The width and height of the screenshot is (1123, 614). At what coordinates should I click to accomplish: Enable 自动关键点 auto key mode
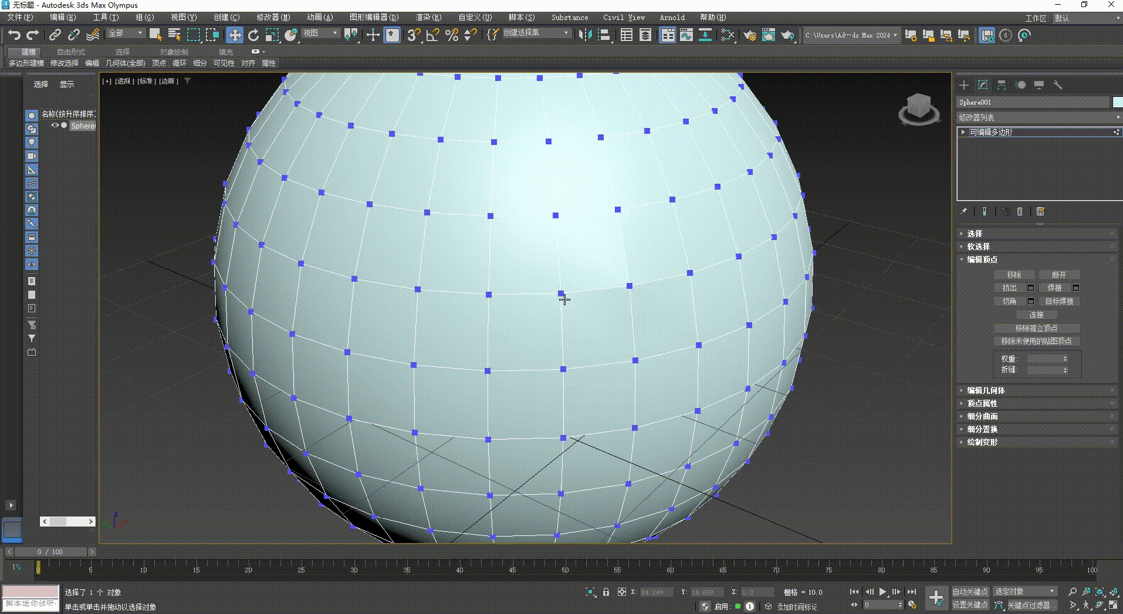coord(971,592)
